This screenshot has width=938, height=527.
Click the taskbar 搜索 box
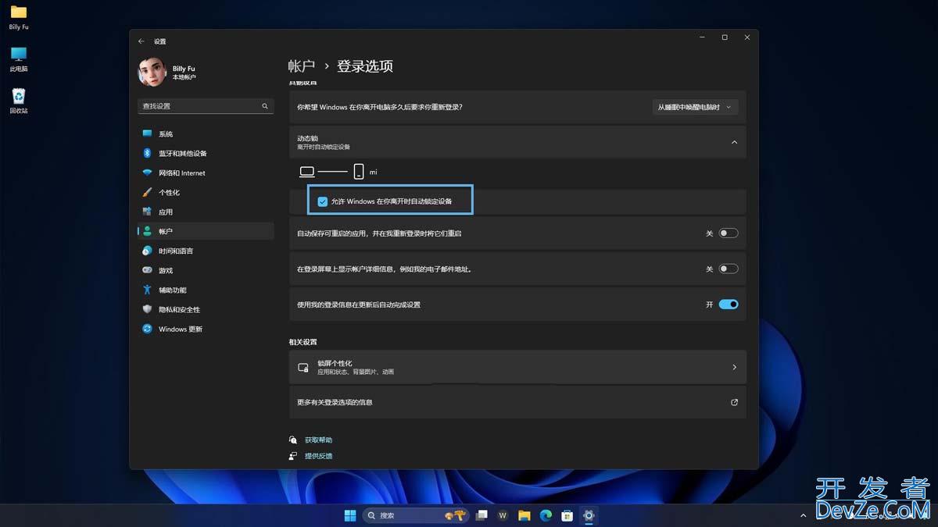[x=417, y=515]
